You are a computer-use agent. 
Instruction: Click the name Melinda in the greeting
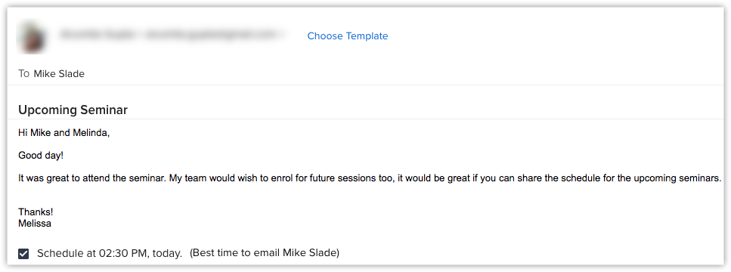(91, 133)
